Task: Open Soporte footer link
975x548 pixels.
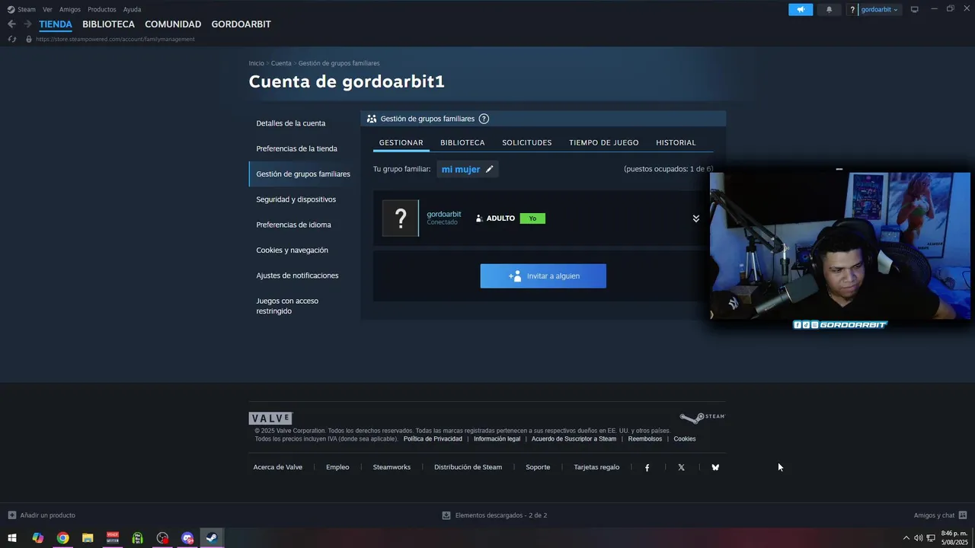Action: coord(538,467)
